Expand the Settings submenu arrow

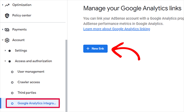tap(5, 50)
